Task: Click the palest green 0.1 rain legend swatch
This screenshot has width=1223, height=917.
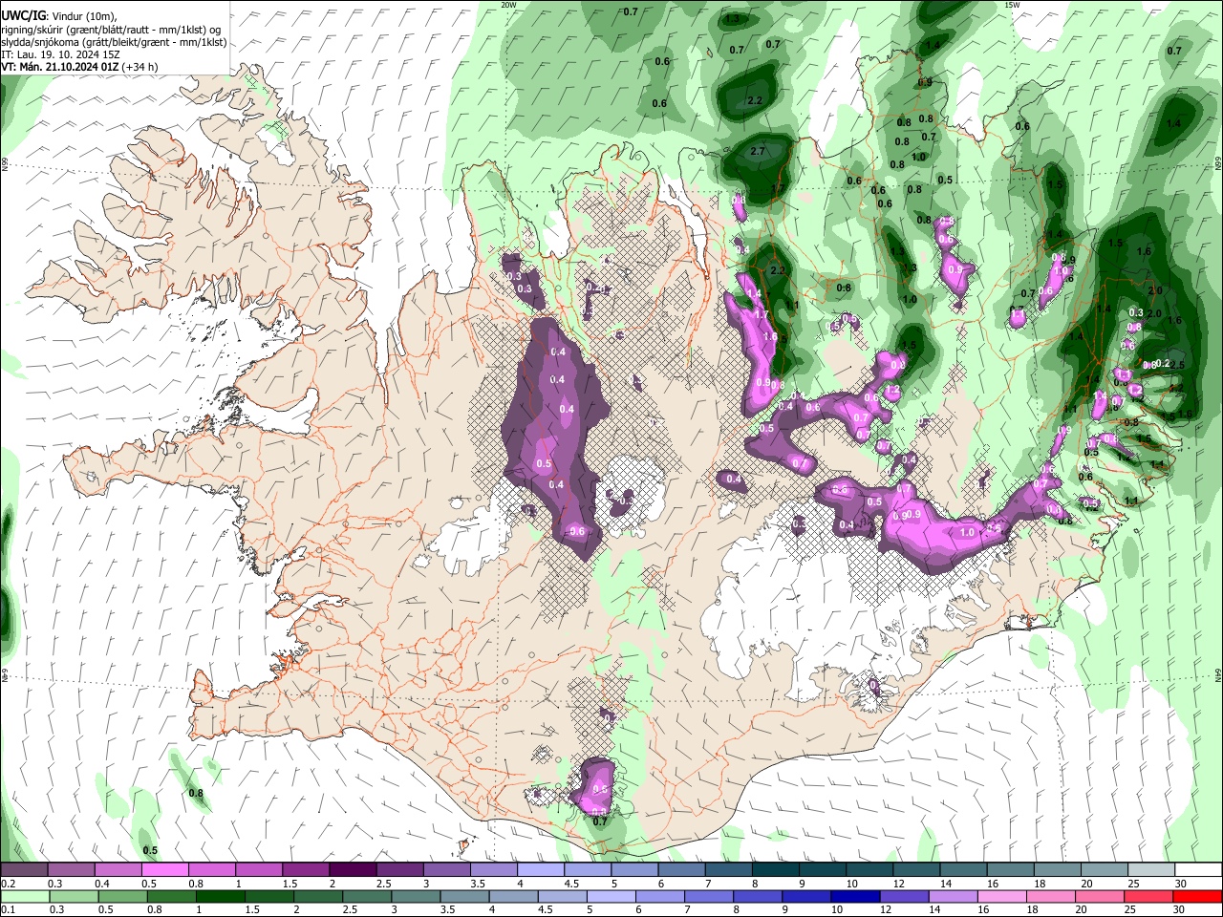Action: click(x=24, y=896)
